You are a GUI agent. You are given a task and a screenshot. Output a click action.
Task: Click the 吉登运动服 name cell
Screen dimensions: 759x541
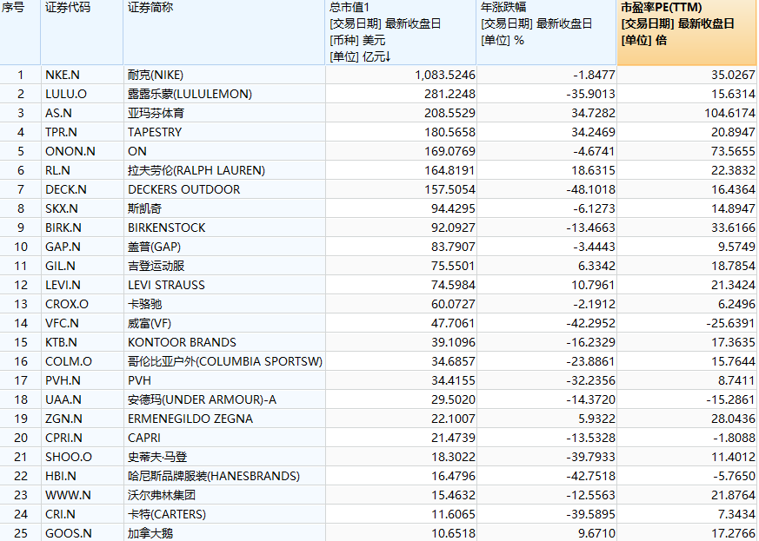224,266
